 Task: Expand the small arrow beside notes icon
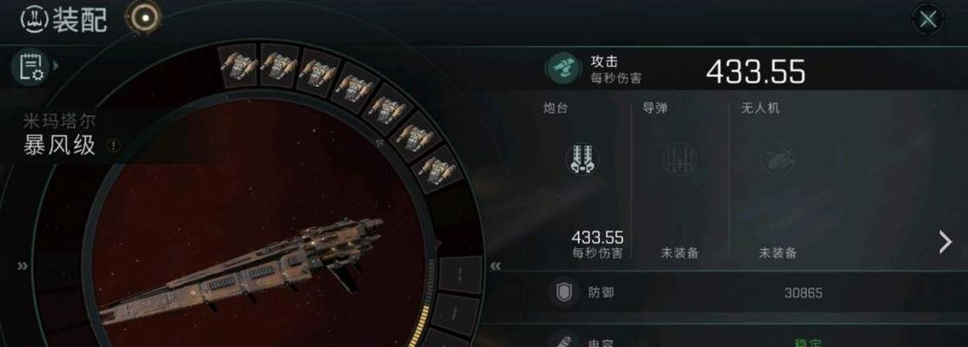tap(56, 65)
